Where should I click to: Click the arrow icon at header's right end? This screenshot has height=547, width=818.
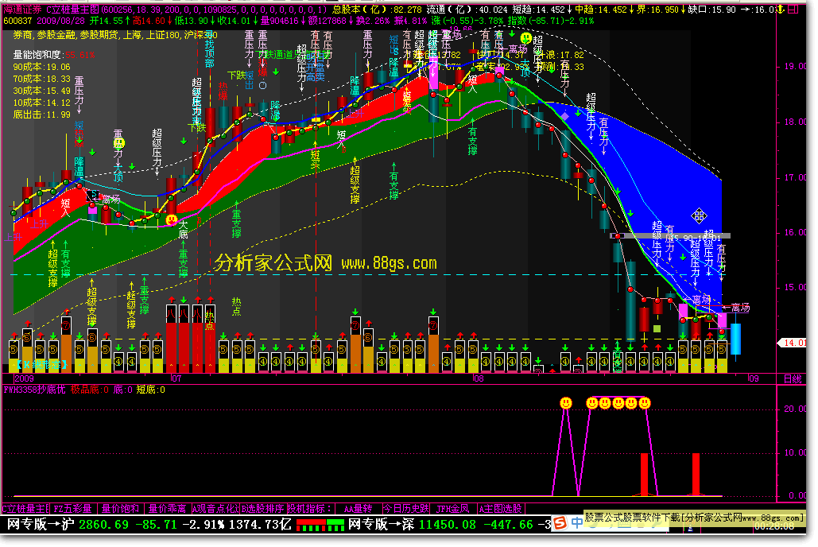click(x=781, y=10)
